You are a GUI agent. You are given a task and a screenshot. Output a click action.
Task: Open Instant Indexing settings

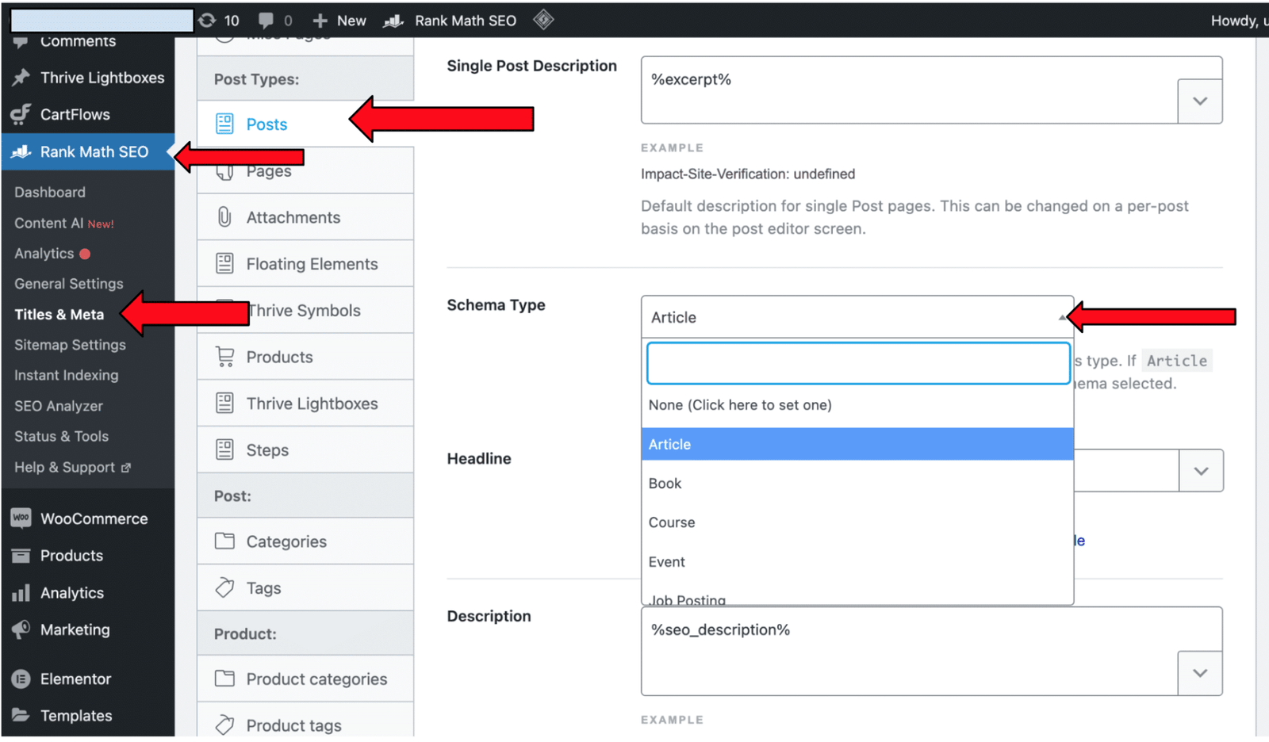pos(67,376)
